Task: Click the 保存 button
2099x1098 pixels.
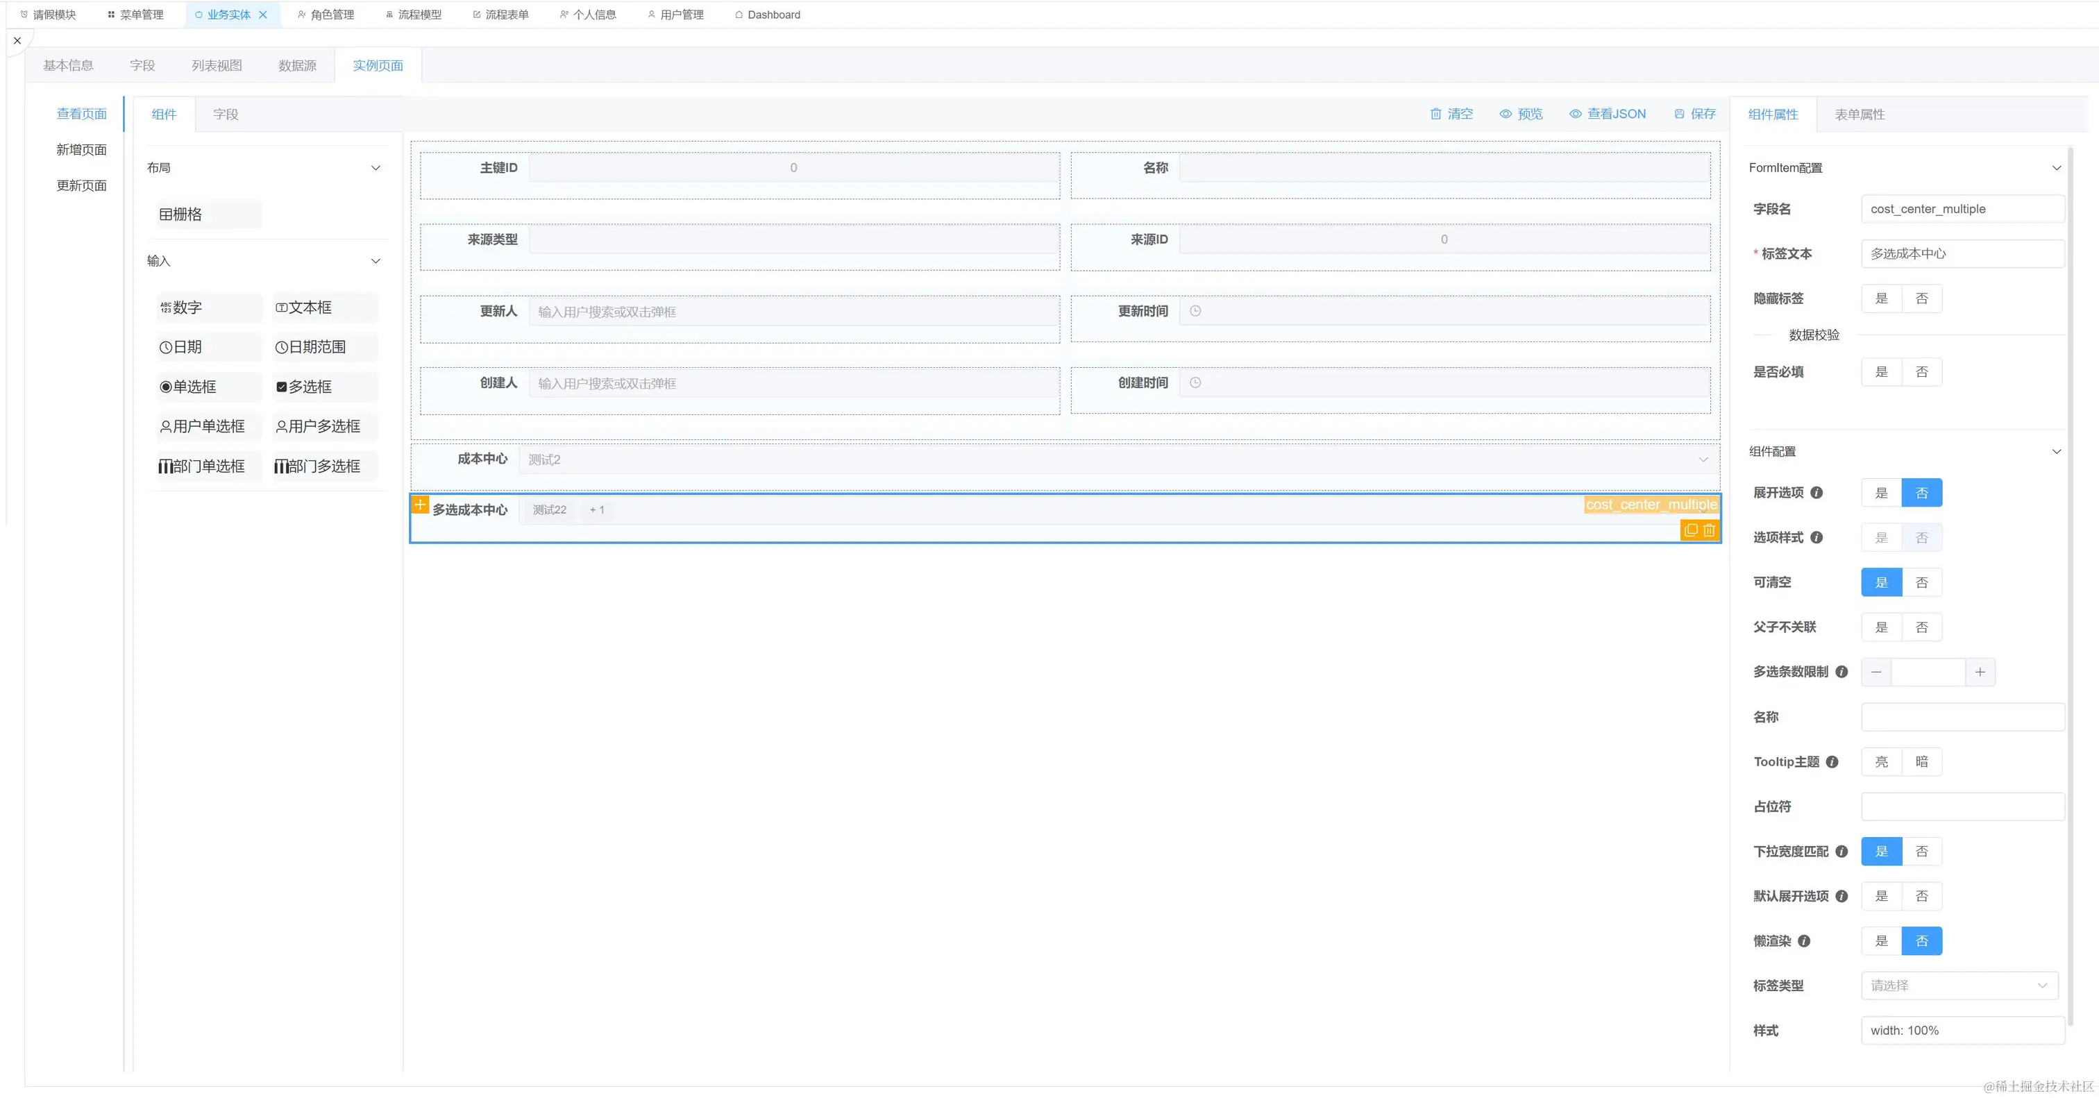Action: tap(1695, 114)
